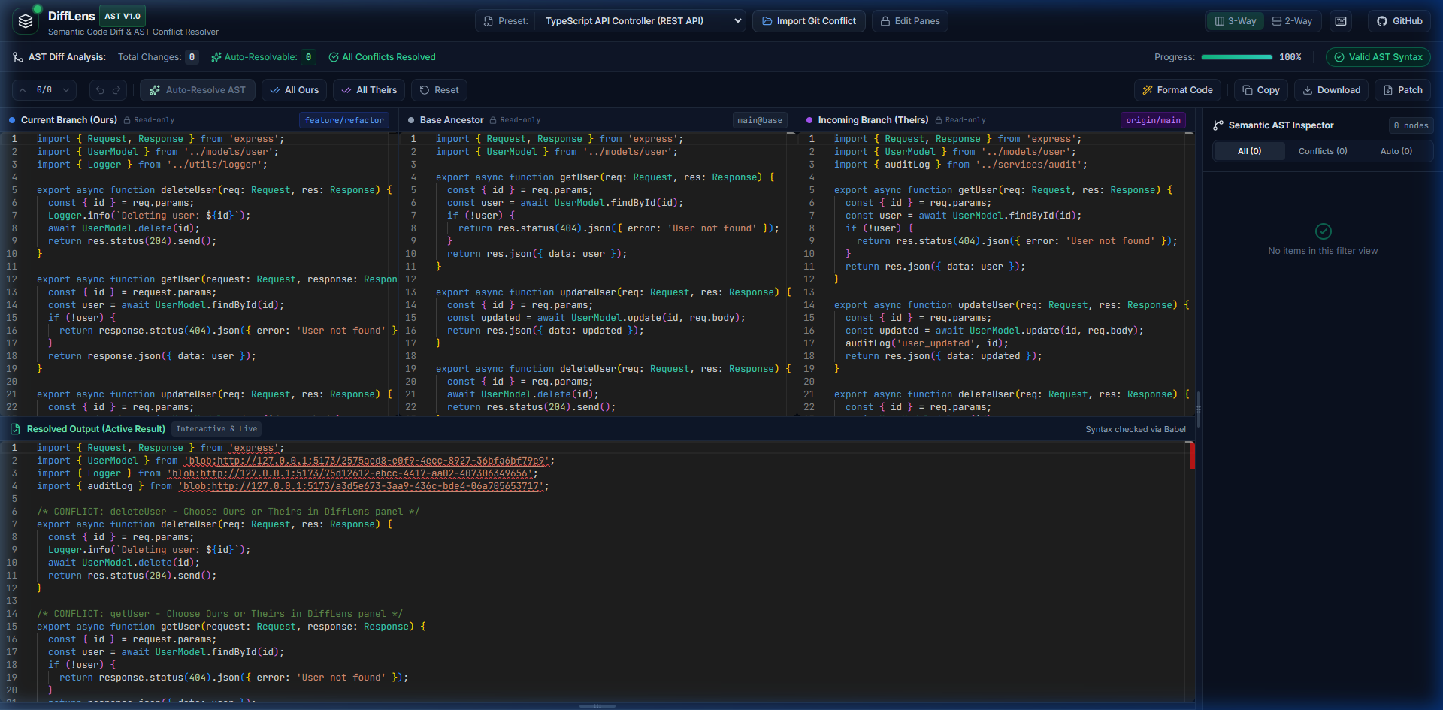Switch to 3-Way view
The width and height of the screenshot is (1443, 710).
point(1236,21)
